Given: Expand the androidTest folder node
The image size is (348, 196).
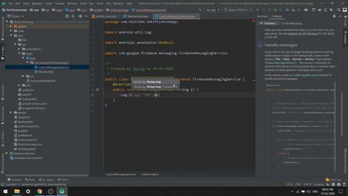Looking at the screenshot, I should pyautogui.click(x=19, y=49).
